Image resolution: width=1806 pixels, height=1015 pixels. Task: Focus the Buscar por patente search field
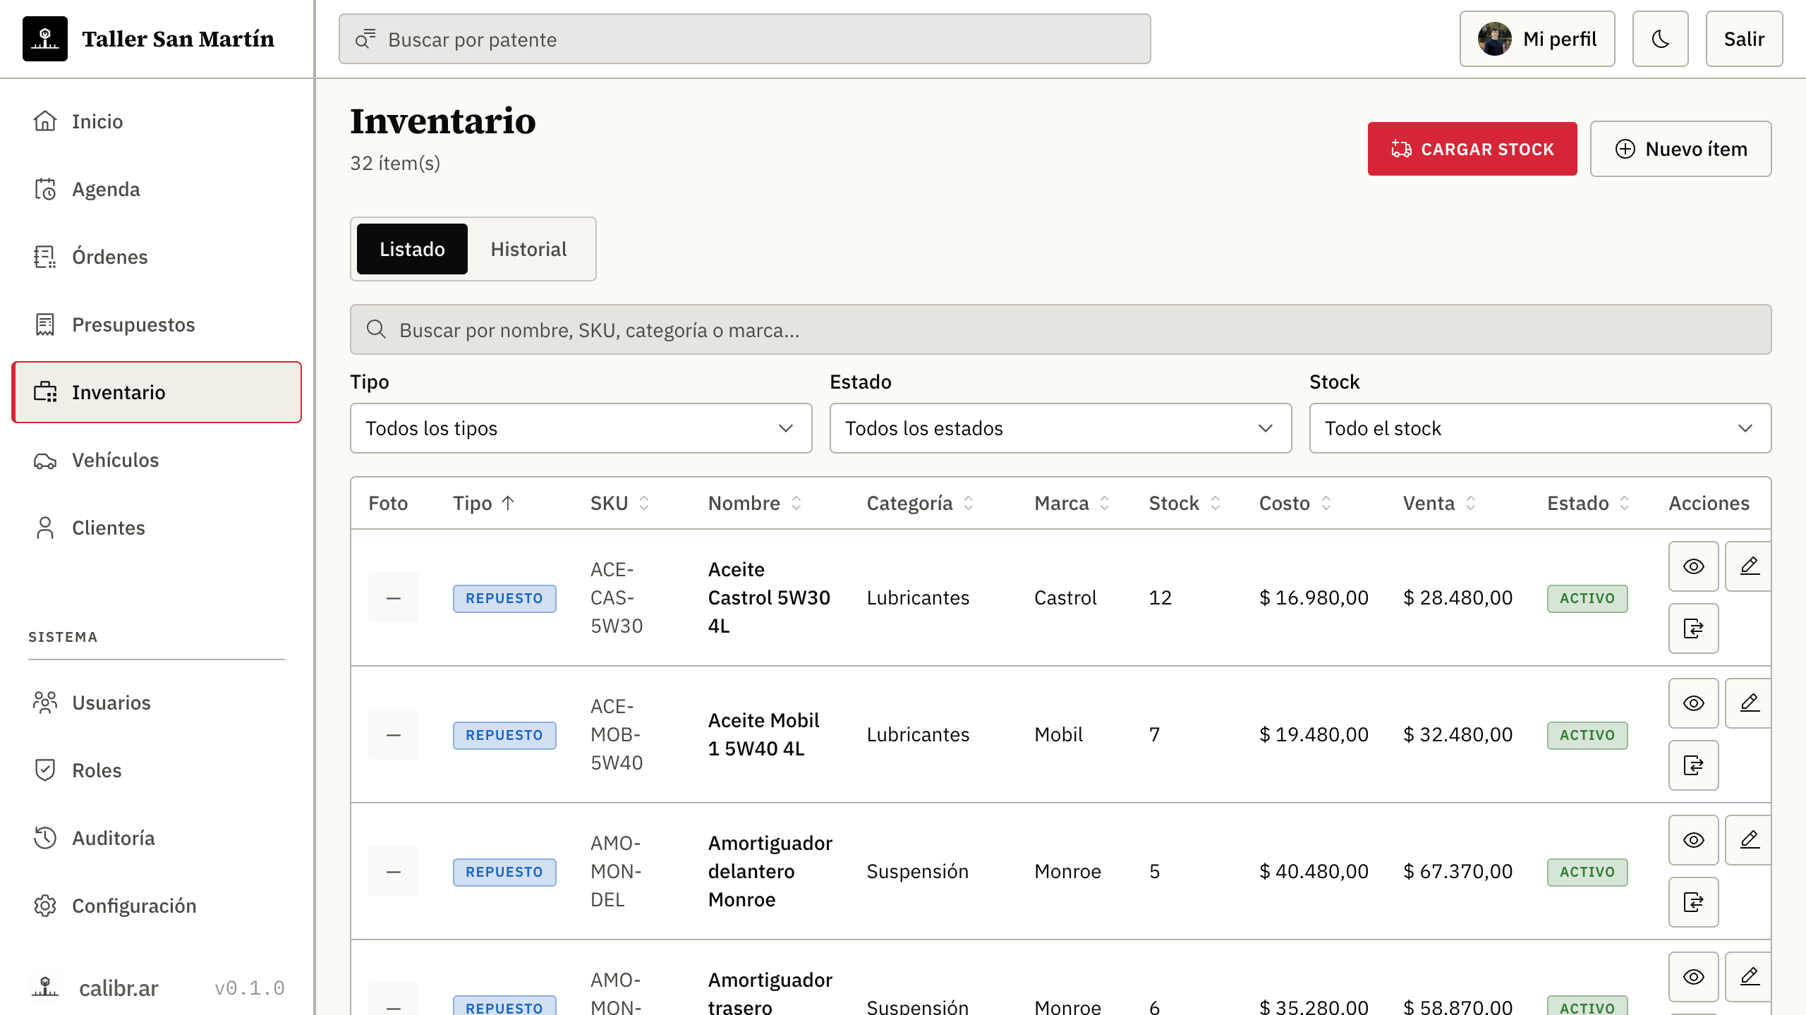coord(744,39)
